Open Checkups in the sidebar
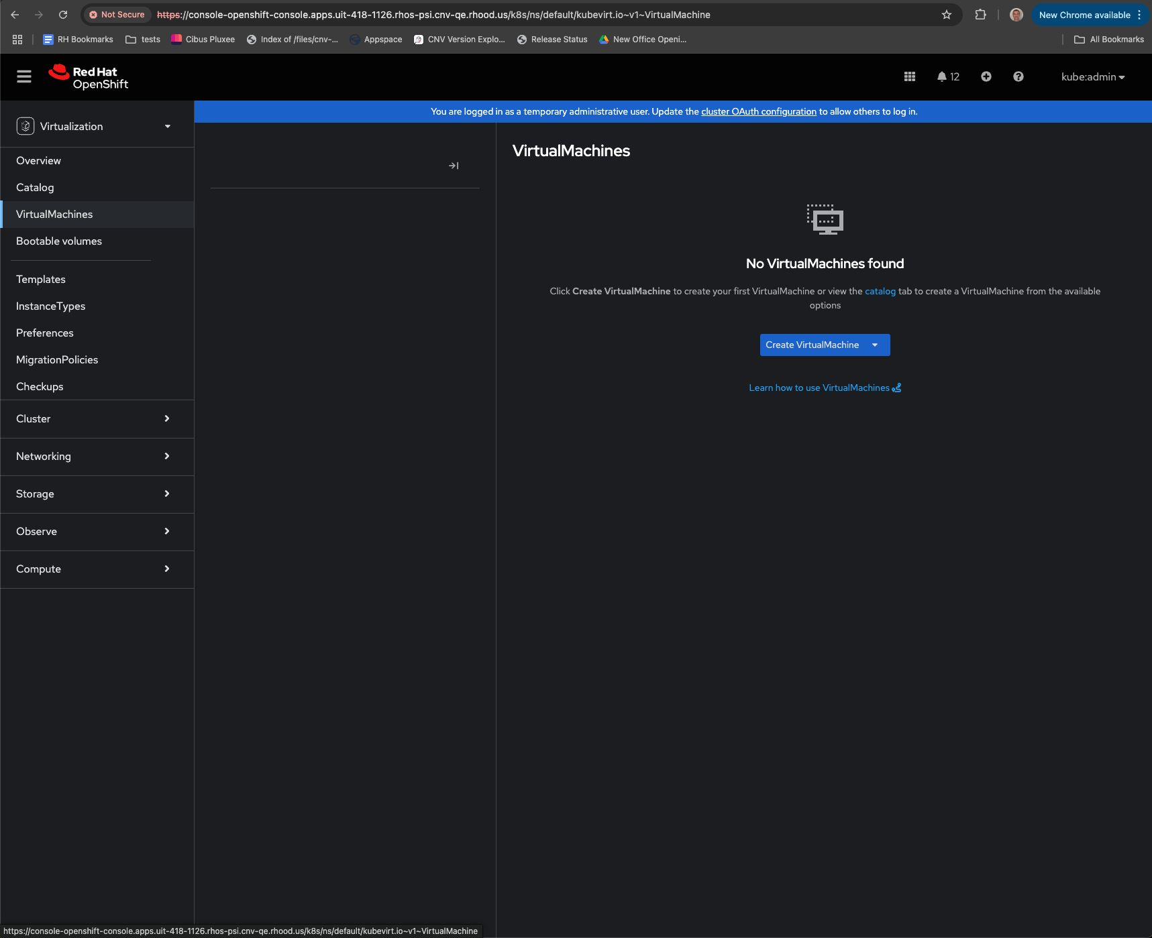This screenshot has height=938, width=1152. 97,387
